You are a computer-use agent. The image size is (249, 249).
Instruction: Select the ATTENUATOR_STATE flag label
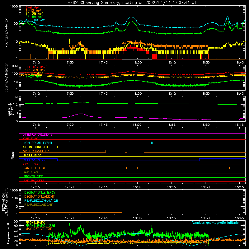click(38, 135)
